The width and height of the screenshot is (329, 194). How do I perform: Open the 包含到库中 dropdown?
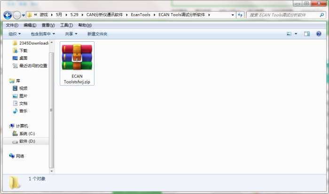click(43, 34)
